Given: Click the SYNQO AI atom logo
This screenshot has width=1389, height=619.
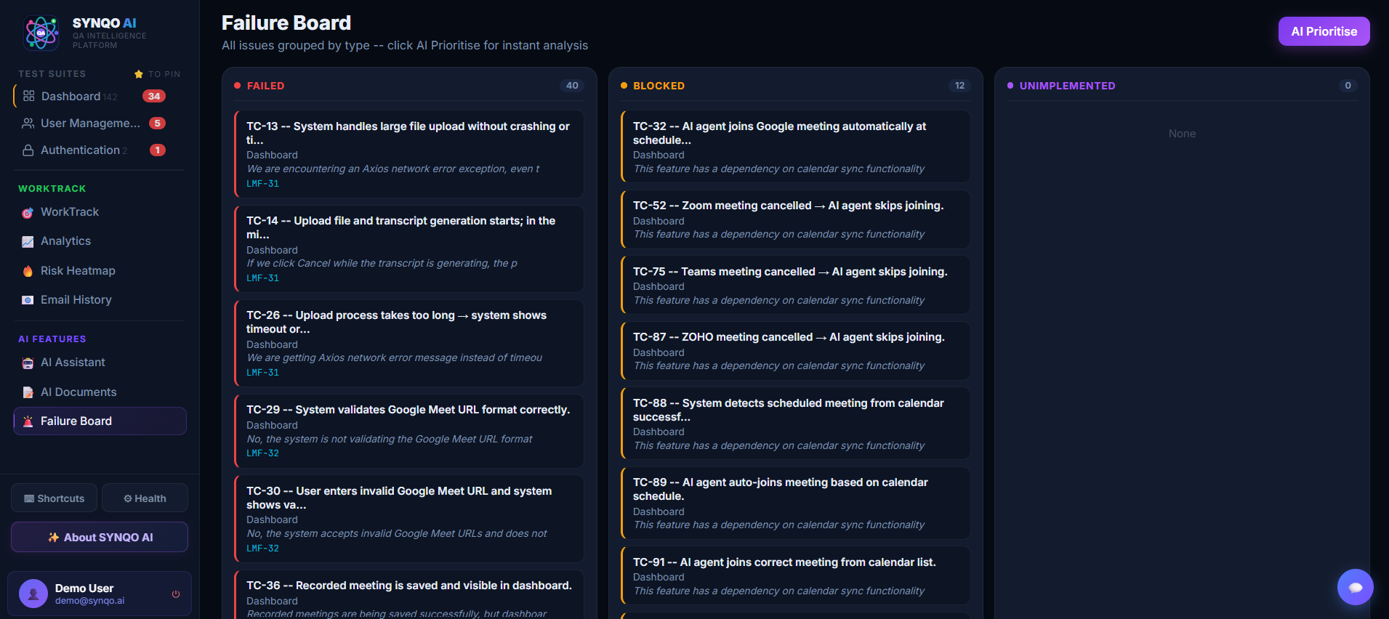Looking at the screenshot, I should click(x=41, y=33).
